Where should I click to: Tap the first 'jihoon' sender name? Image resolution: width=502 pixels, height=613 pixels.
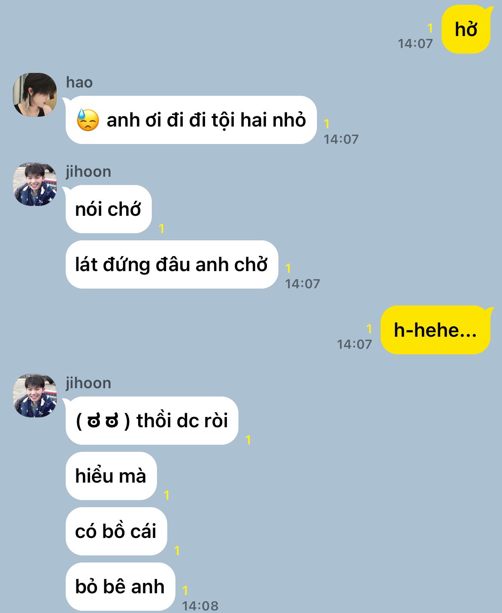(88, 171)
